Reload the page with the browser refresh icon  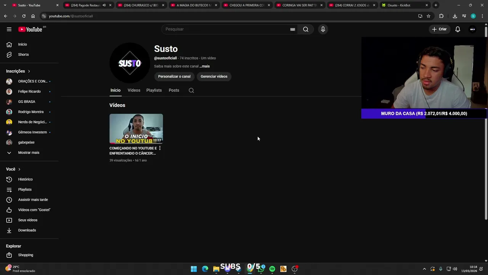point(24,16)
